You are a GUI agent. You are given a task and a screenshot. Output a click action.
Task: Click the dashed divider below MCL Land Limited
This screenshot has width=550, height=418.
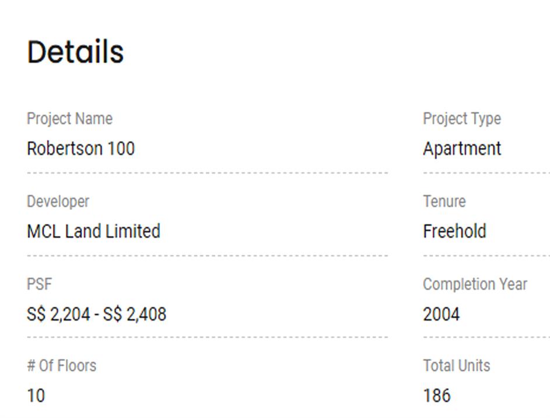click(207, 255)
